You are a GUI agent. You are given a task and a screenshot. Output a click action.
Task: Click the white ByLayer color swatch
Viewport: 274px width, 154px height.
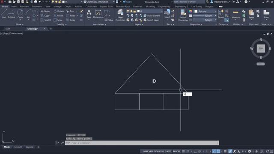pos(196,11)
